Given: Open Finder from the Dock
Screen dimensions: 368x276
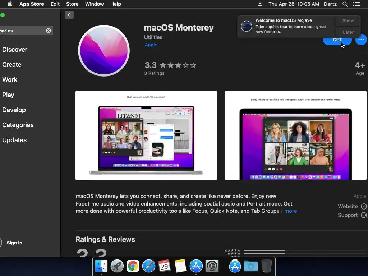Looking at the screenshot, I should tap(101, 266).
